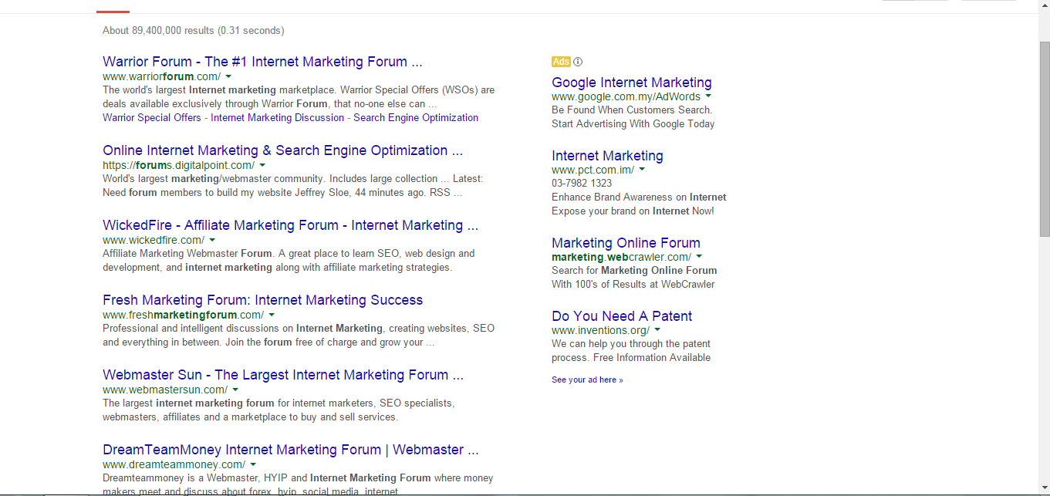
Task: Open Fresh Marketing Forum result title
Action: click(262, 300)
